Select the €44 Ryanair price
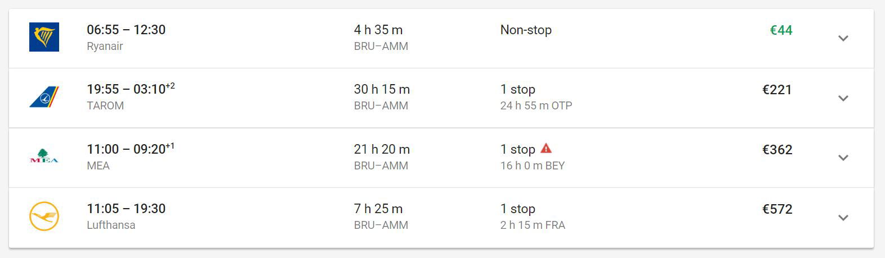The height and width of the screenshot is (258, 885). click(x=781, y=30)
